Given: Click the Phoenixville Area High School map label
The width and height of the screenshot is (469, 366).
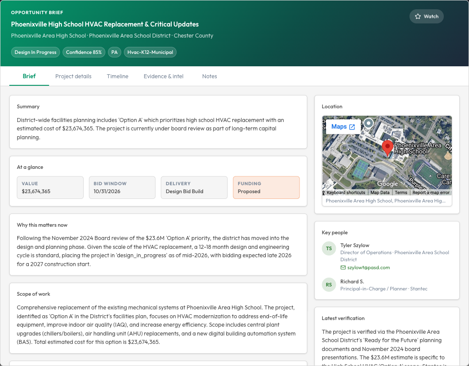Looking at the screenshot, I should point(418,149).
